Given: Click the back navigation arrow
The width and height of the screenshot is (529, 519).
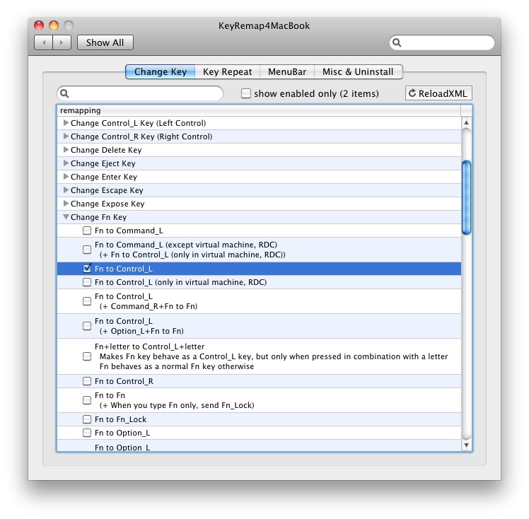Looking at the screenshot, I should point(44,42).
